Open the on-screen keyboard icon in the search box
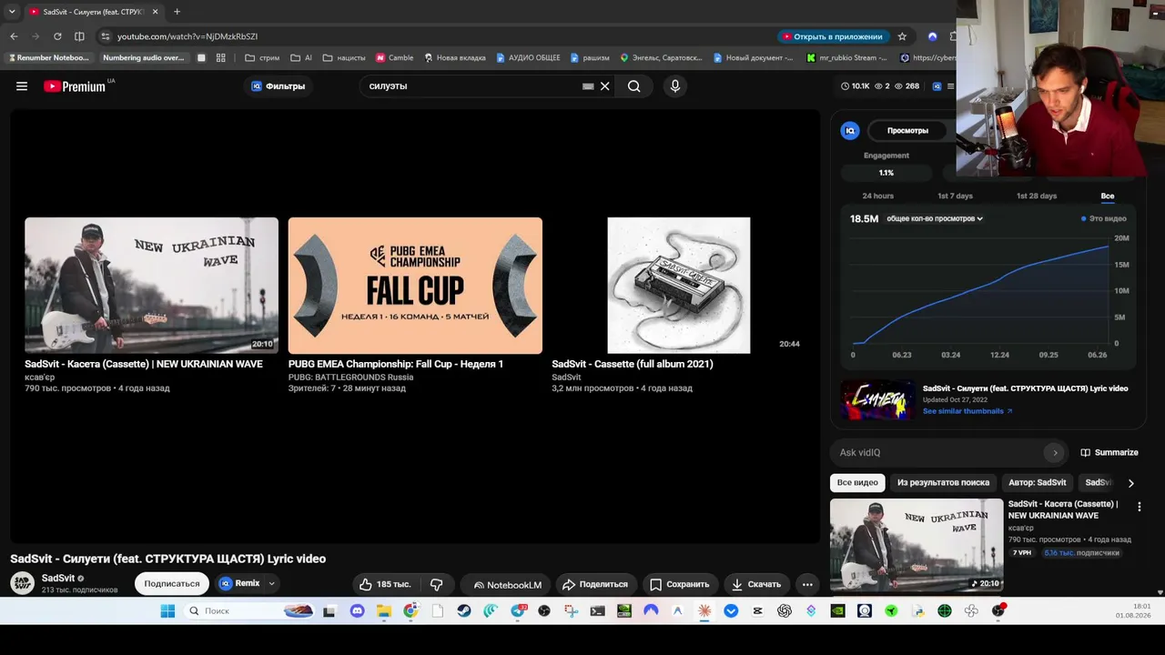This screenshot has height=655, width=1165. point(588,86)
